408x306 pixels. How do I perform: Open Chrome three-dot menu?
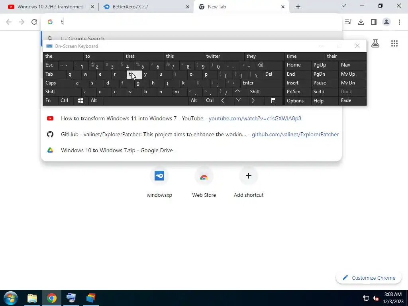pos(399,22)
